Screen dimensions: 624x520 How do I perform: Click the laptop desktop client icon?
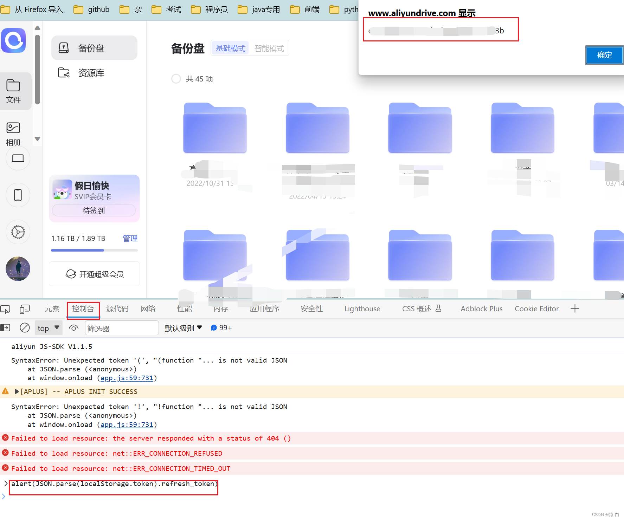[18, 158]
